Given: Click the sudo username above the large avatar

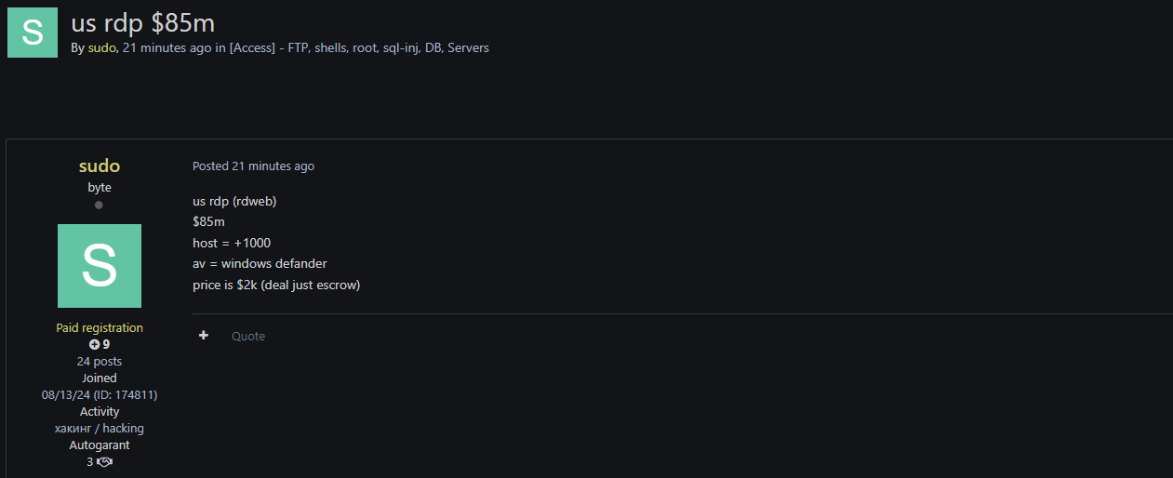Looking at the screenshot, I should click(x=100, y=166).
